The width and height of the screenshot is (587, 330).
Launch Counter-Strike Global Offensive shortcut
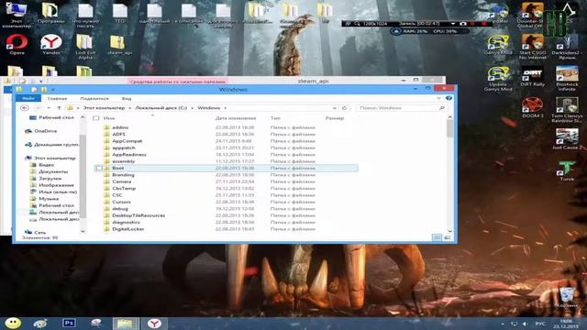[x=532, y=15]
